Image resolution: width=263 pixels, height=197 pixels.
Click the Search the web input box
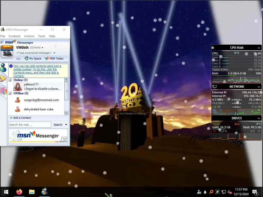click(30, 125)
